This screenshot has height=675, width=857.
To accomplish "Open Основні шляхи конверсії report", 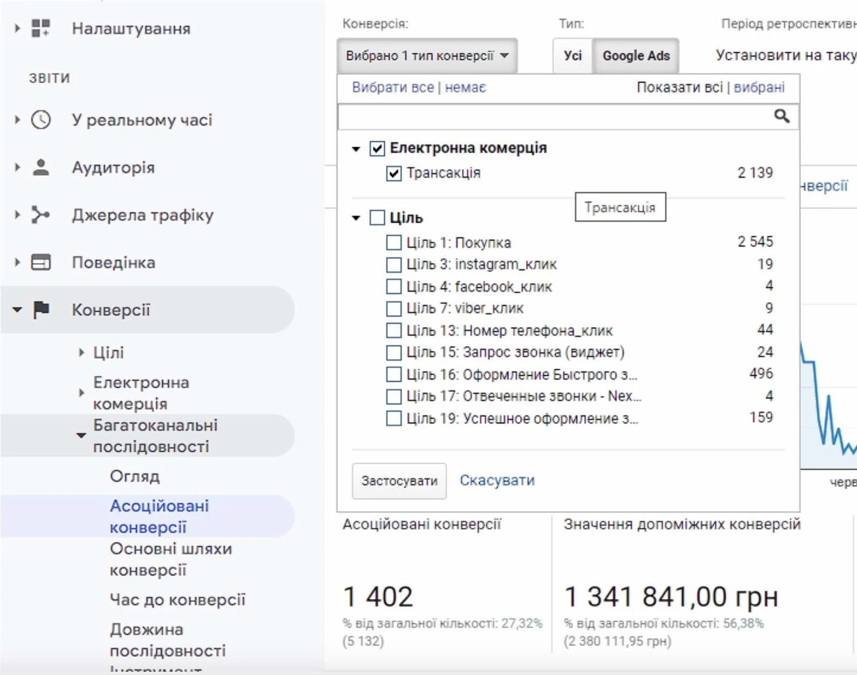I will pyautogui.click(x=171, y=559).
